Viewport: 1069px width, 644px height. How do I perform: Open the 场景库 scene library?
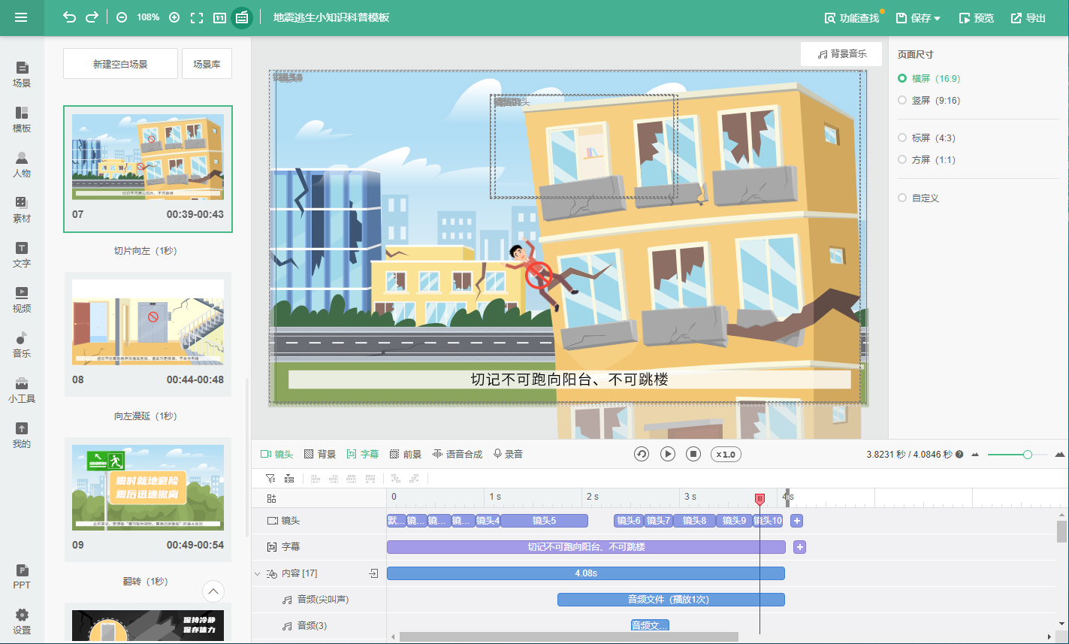pyautogui.click(x=207, y=64)
